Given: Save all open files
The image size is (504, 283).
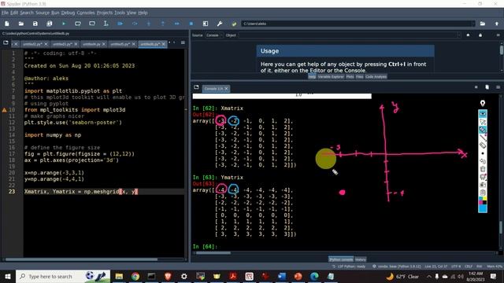Looking at the screenshot, I should 49,24.
